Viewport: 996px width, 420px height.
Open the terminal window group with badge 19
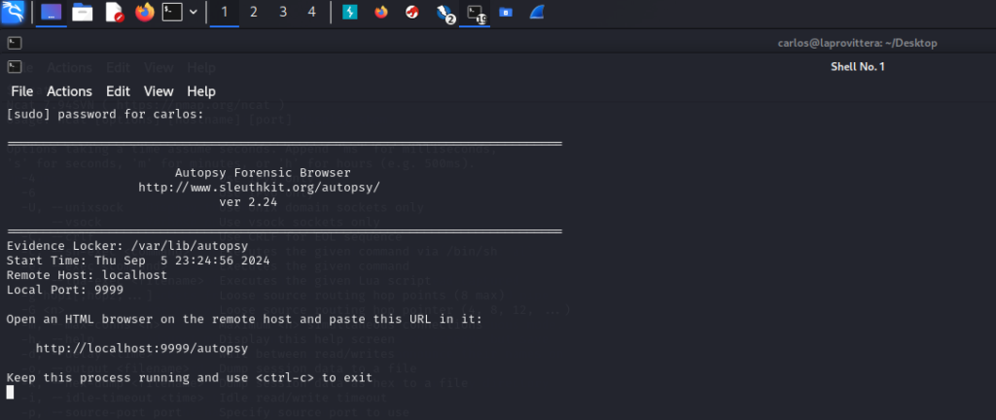coord(475,13)
